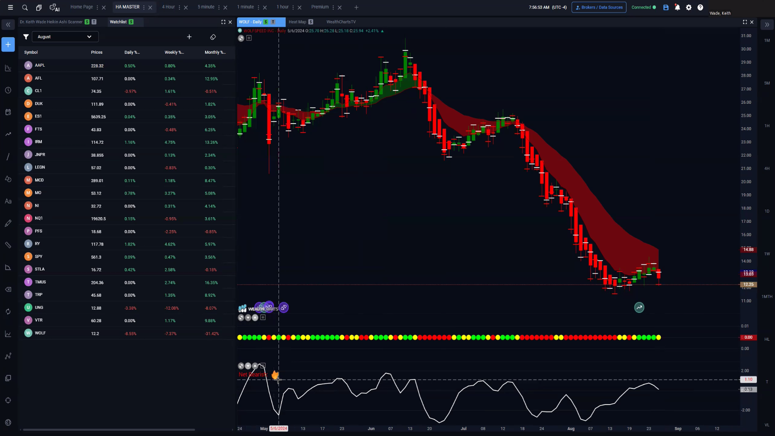Add a new workspace tab with plus
This screenshot has height=436, width=775.
pos(356,7)
